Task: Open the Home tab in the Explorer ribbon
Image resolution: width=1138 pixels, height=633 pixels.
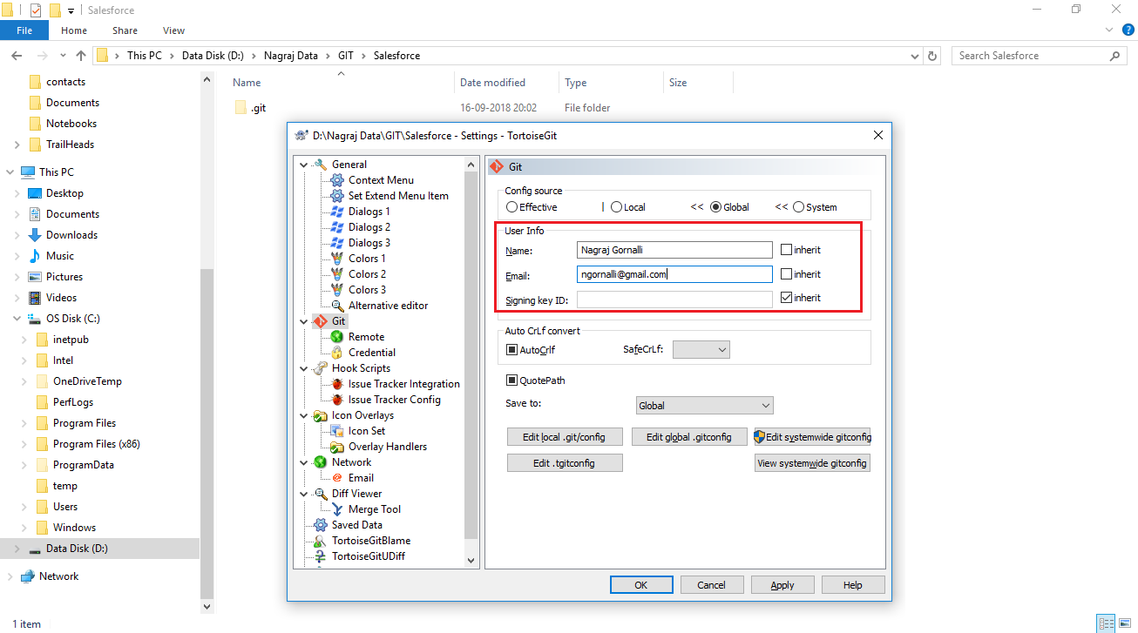Action: click(x=74, y=30)
